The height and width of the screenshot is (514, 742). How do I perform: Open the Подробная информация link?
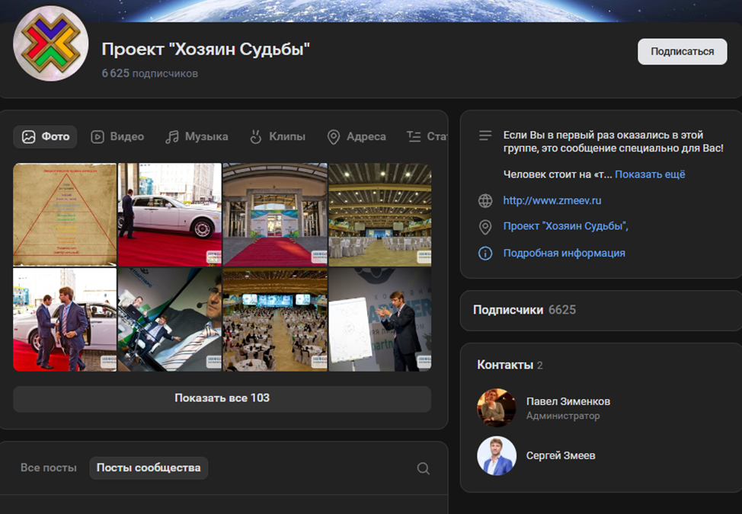[564, 253]
